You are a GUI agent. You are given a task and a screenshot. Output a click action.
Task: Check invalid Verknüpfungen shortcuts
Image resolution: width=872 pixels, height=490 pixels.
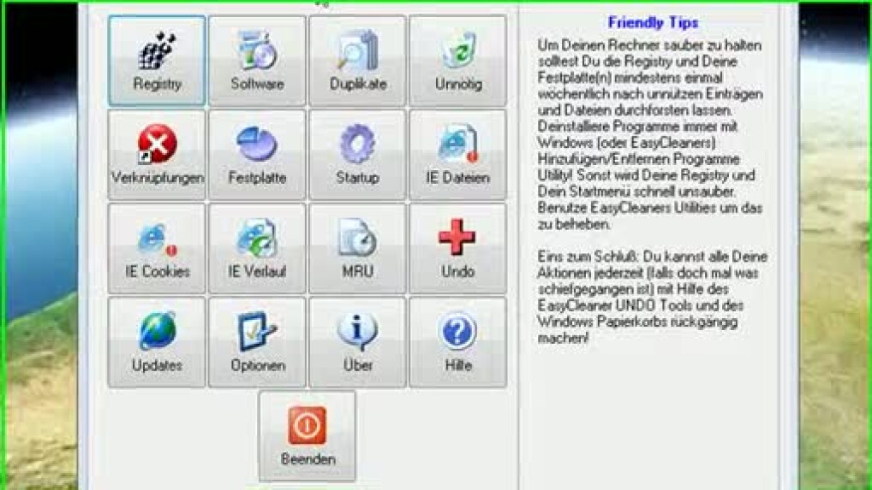pos(157,155)
